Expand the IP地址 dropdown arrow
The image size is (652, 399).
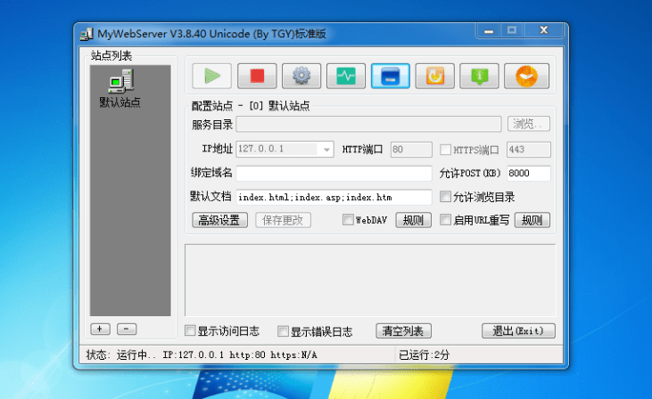[326, 150]
